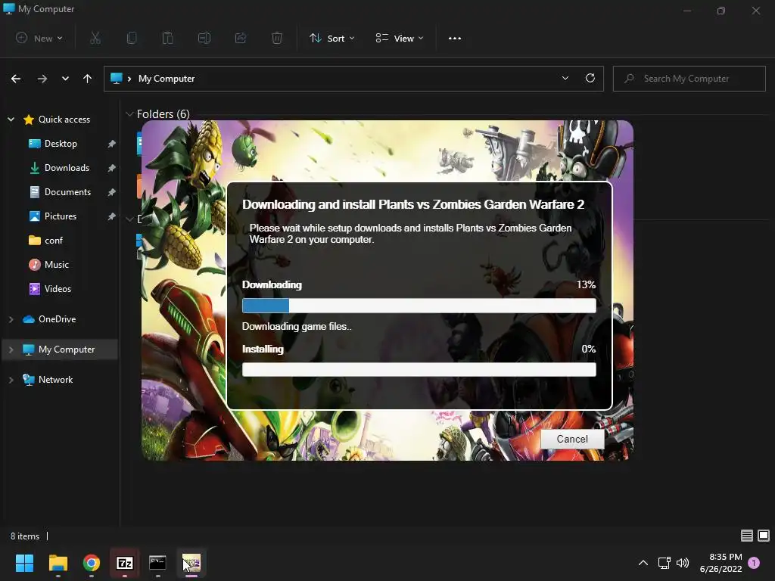Unpin Desktop using its pin icon

click(x=112, y=144)
